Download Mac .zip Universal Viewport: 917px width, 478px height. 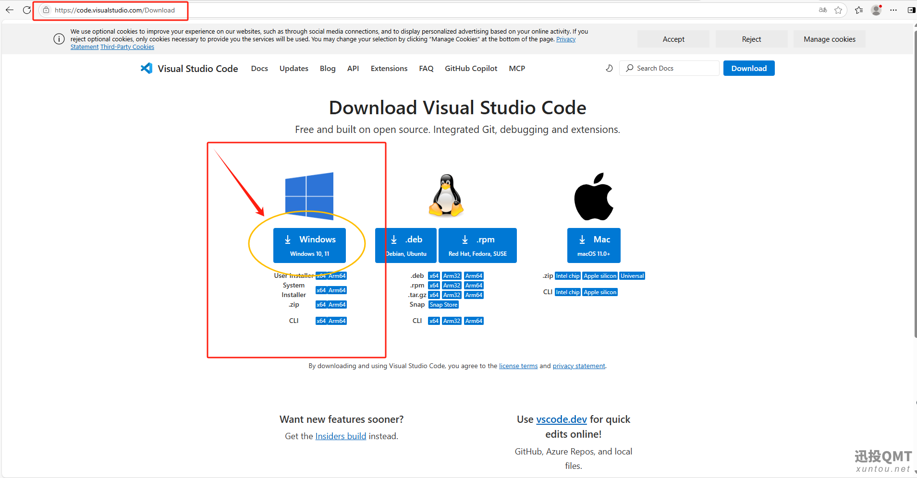632,276
